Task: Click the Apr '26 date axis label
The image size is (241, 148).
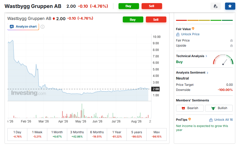Action: (x=63, y=121)
